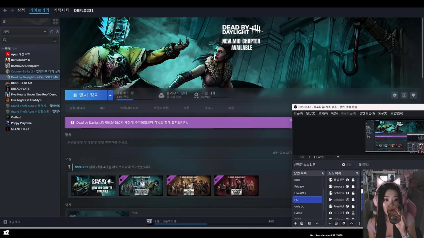
Task: Open the 커뮤니티 허브 link
Action: click(x=129, y=108)
